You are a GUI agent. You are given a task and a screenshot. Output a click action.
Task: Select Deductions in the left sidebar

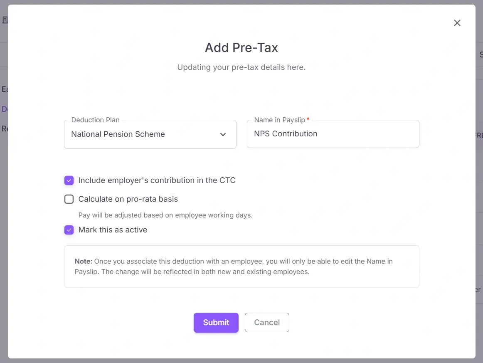pos(4,109)
